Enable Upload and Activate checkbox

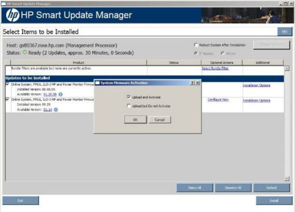click(x=129, y=97)
